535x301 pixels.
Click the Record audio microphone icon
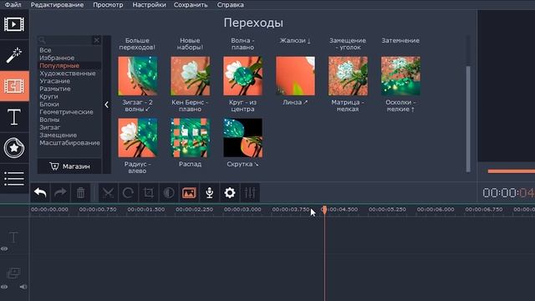click(210, 193)
